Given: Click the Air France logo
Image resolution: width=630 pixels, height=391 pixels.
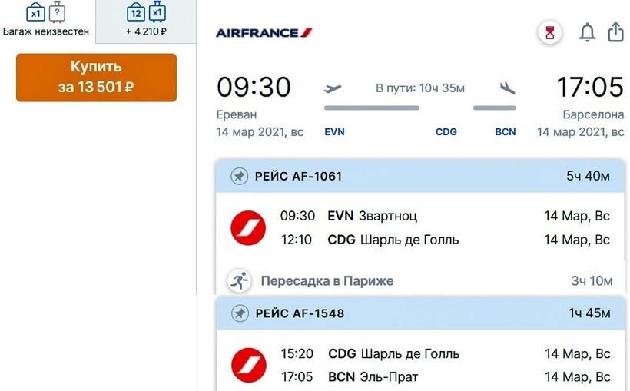Looking at the screenshot, I should pyautogui.click(x=264, y=33).
